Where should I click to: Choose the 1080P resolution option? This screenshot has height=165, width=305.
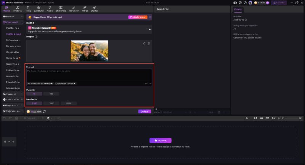pyautogui.click(x=69, y=103)
